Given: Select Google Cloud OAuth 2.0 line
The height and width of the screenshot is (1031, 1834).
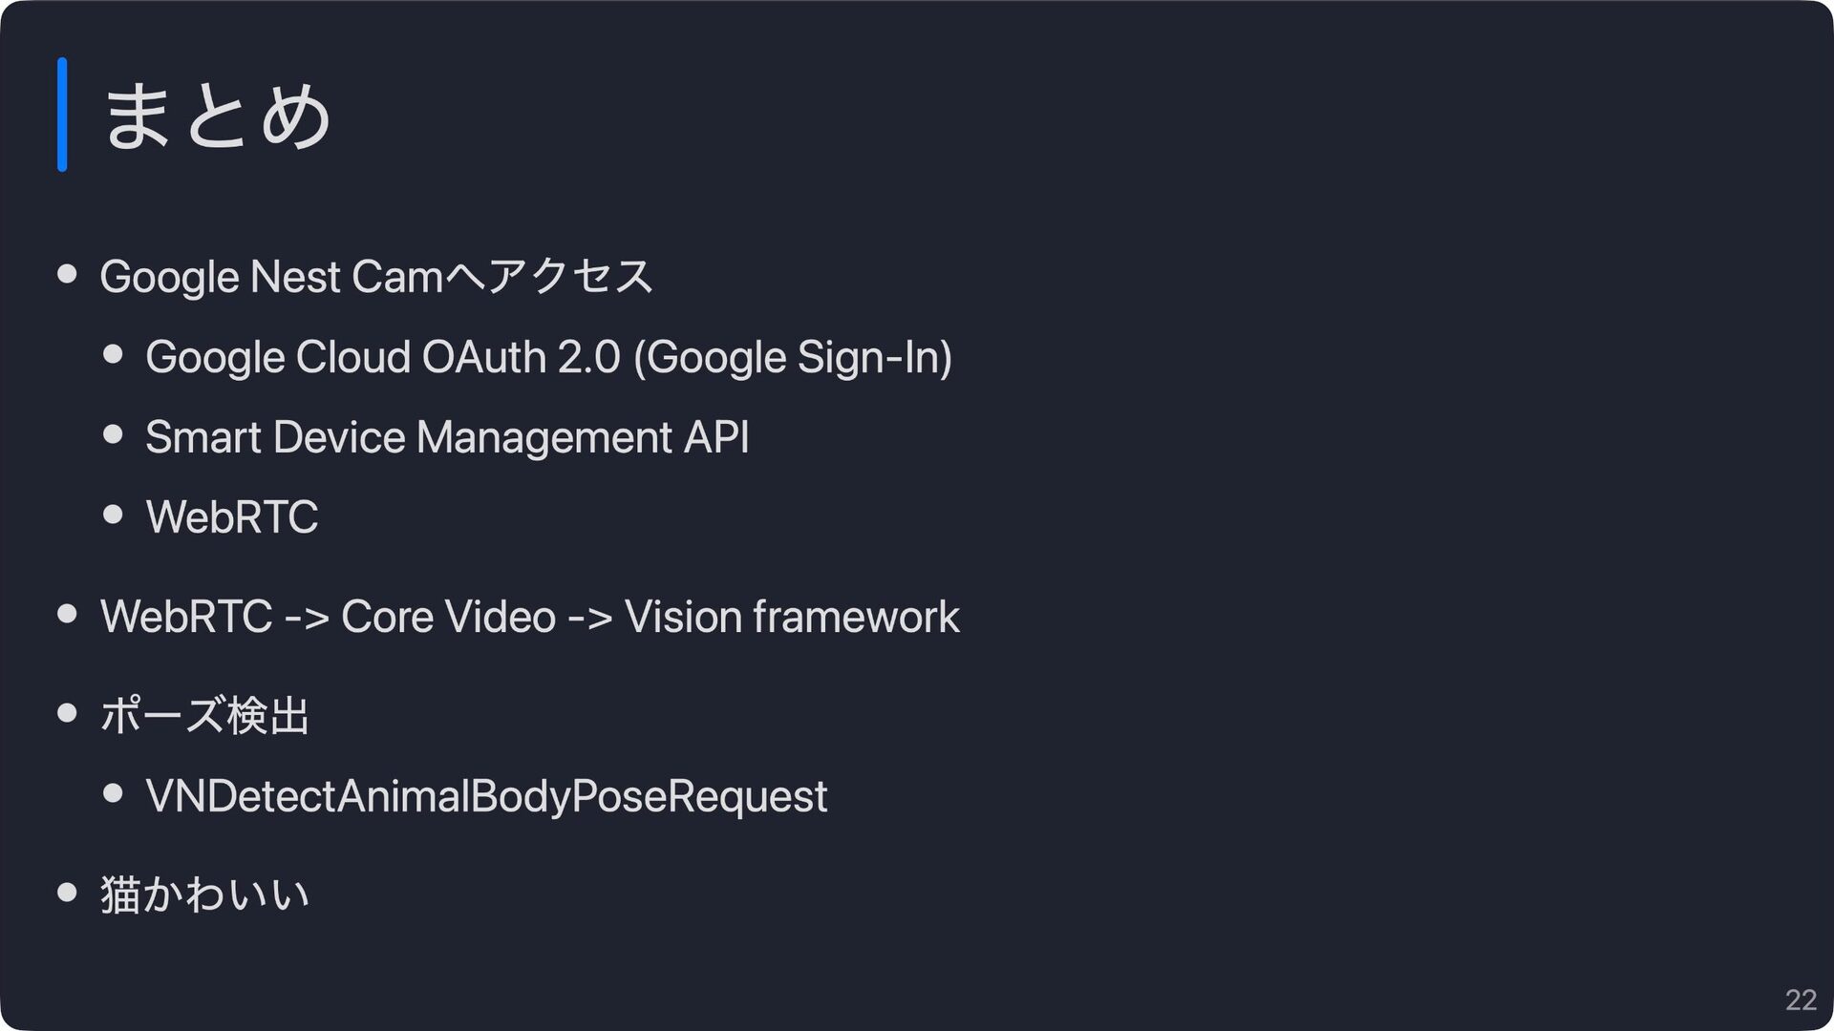Looking at the screenshot, I should click(549, 358).
